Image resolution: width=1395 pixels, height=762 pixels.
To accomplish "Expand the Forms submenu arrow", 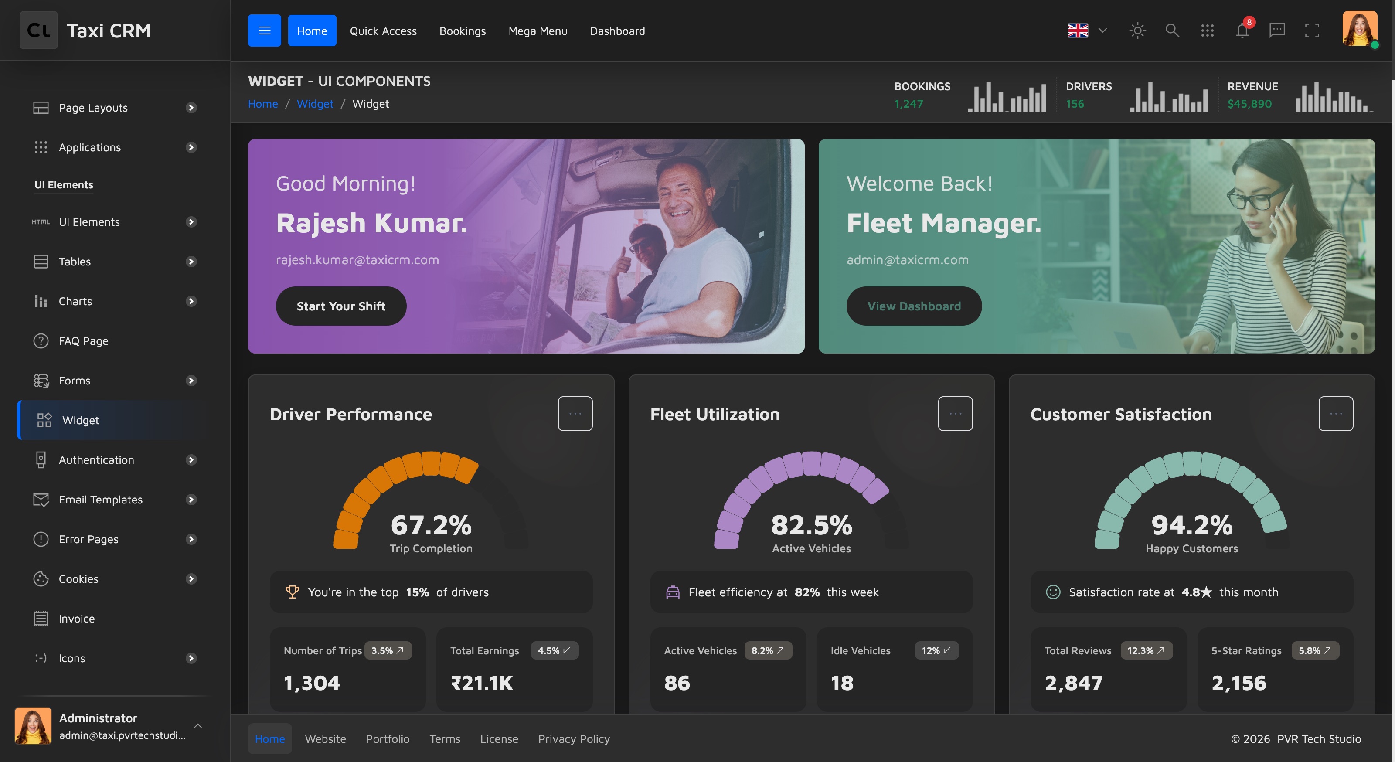I will point(191,381).
